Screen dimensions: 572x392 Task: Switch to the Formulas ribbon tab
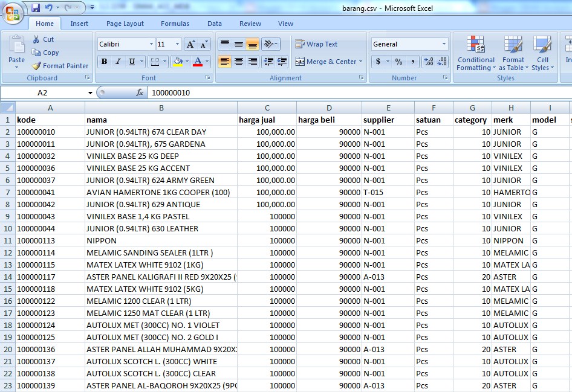175,23
